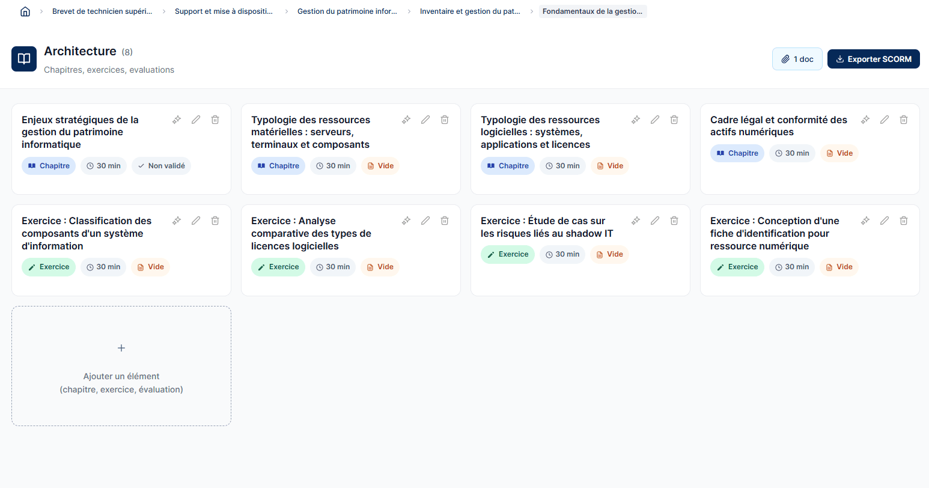
Task: Click the "Non validé" status badge
Action: [161, 165]
